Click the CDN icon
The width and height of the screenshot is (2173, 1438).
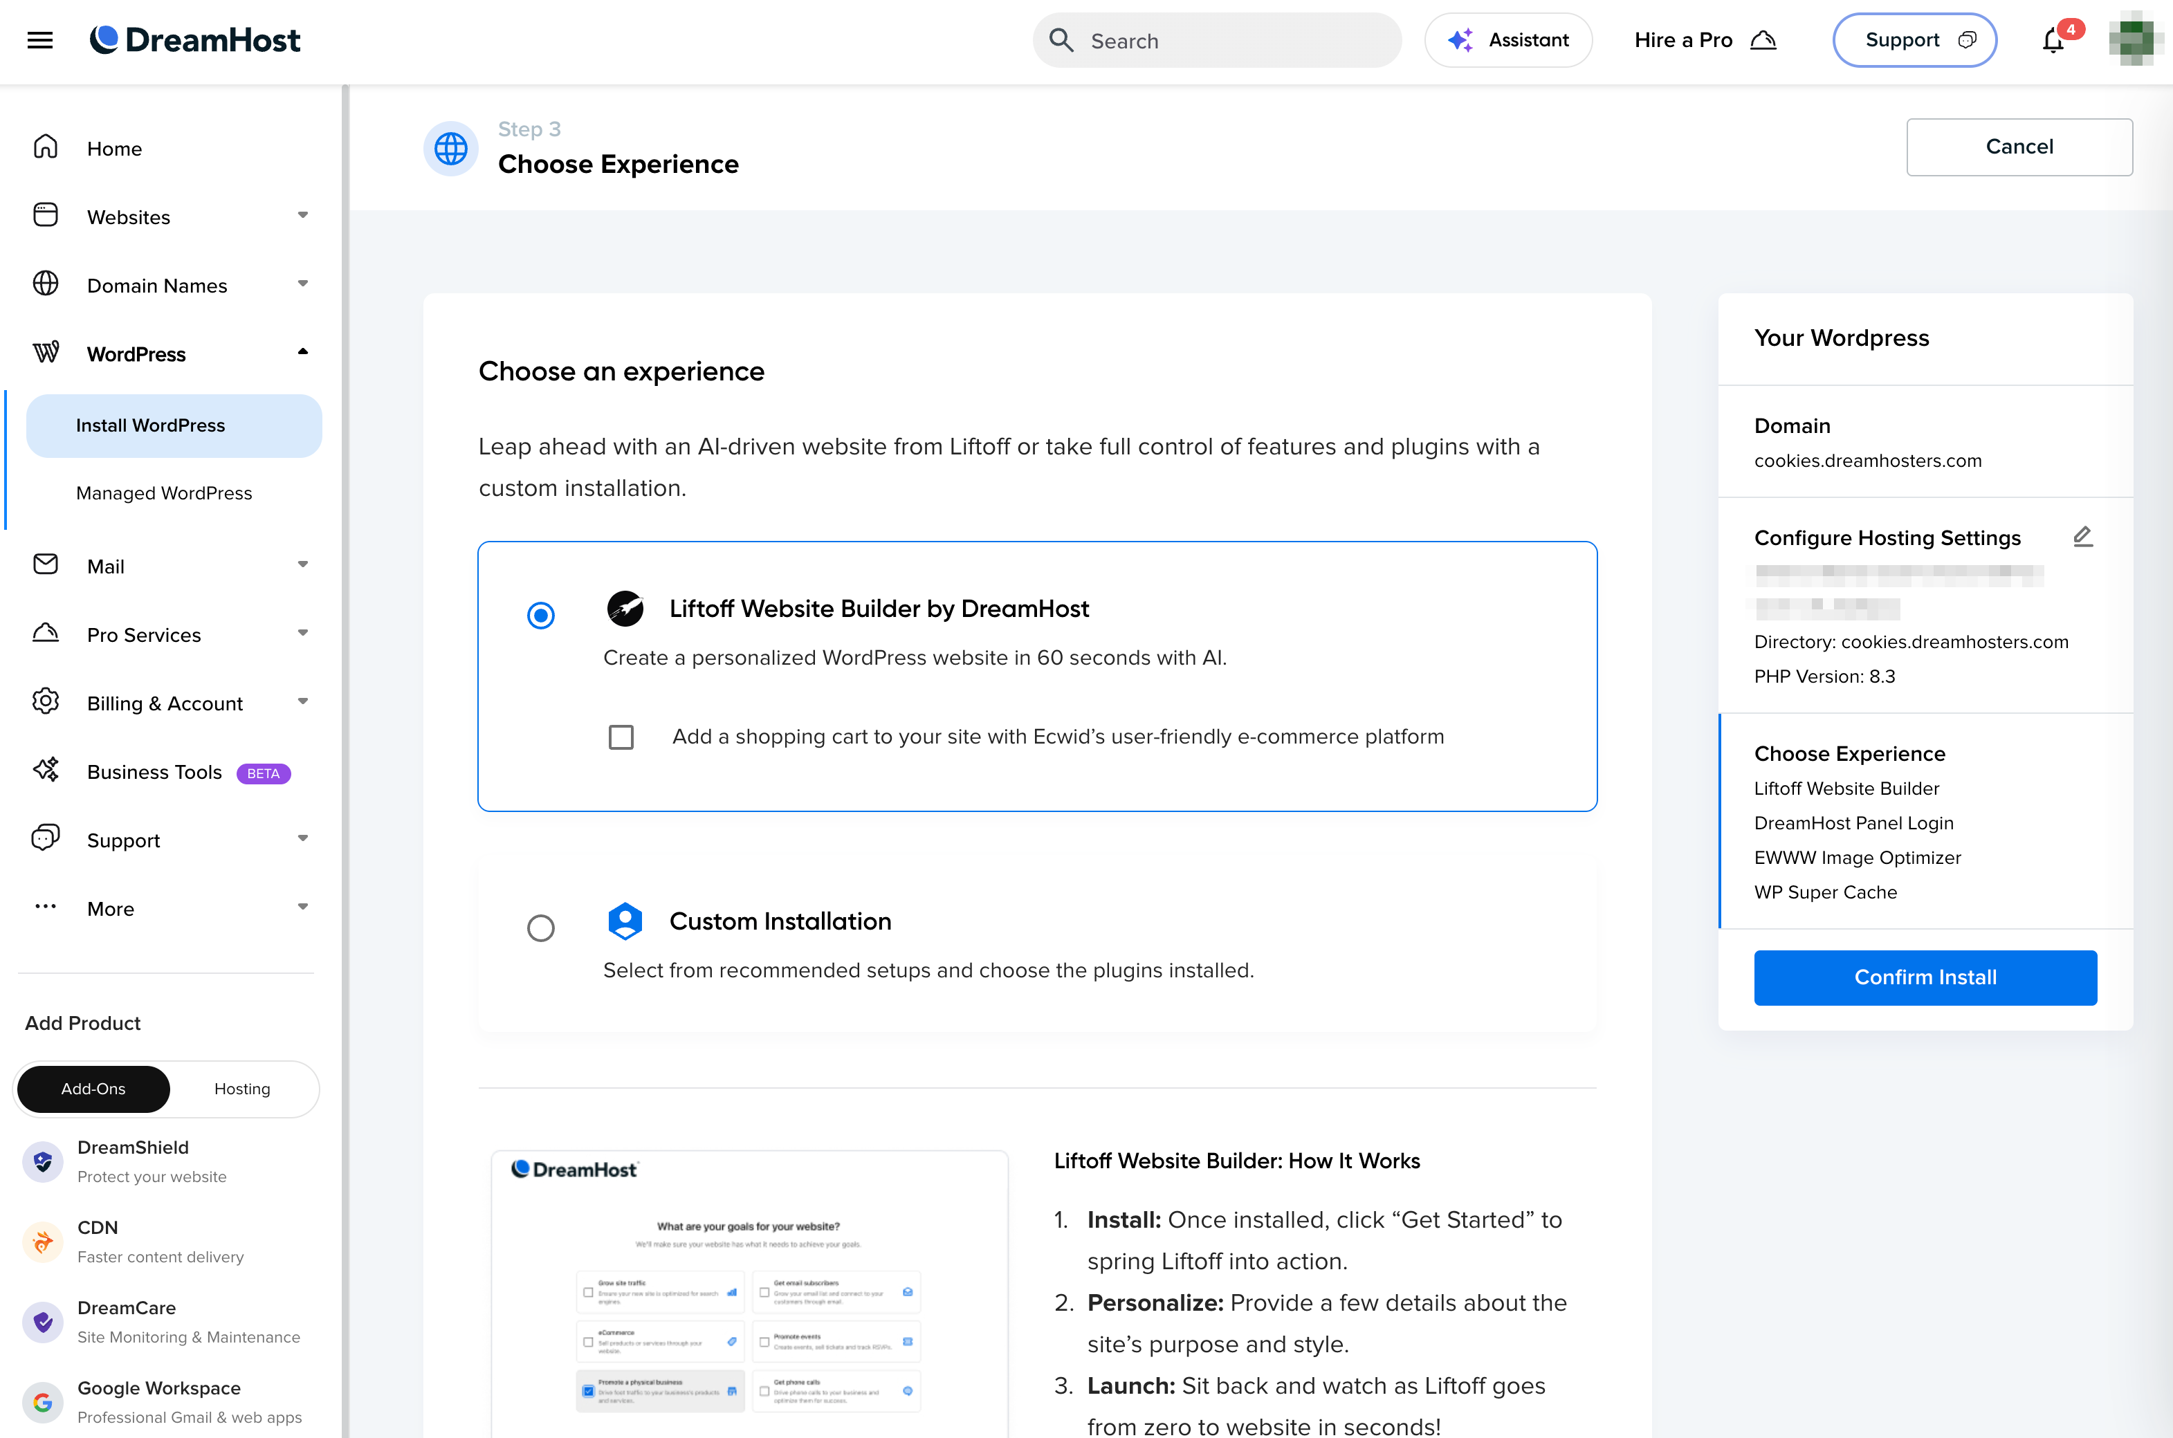[x=42, y=1243]
